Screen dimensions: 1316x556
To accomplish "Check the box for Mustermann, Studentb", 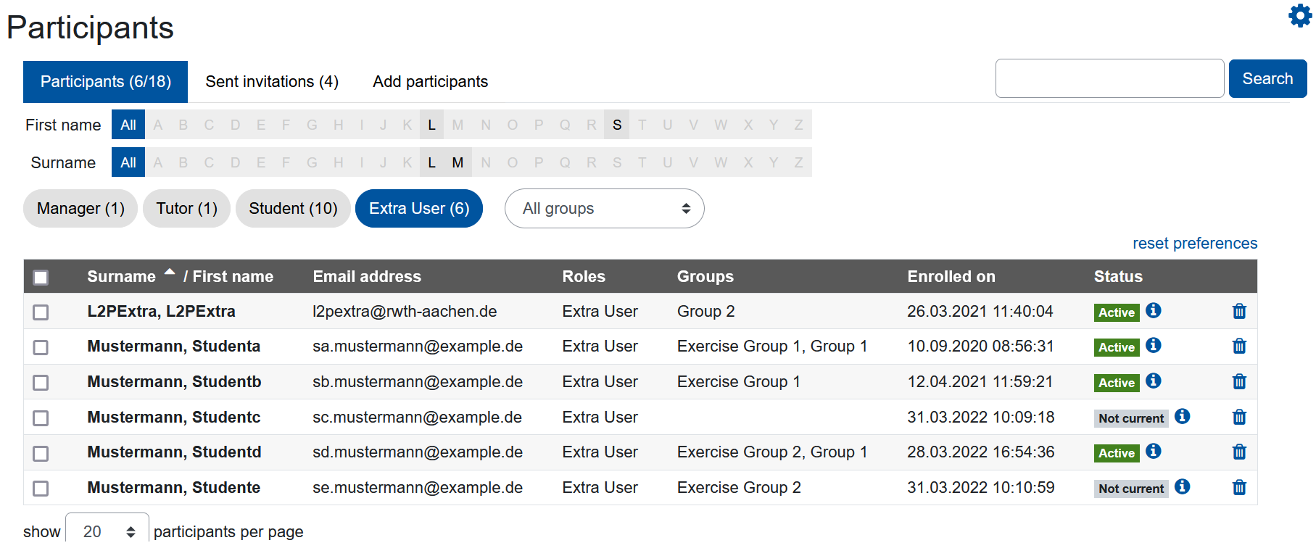I will (41, 383).
